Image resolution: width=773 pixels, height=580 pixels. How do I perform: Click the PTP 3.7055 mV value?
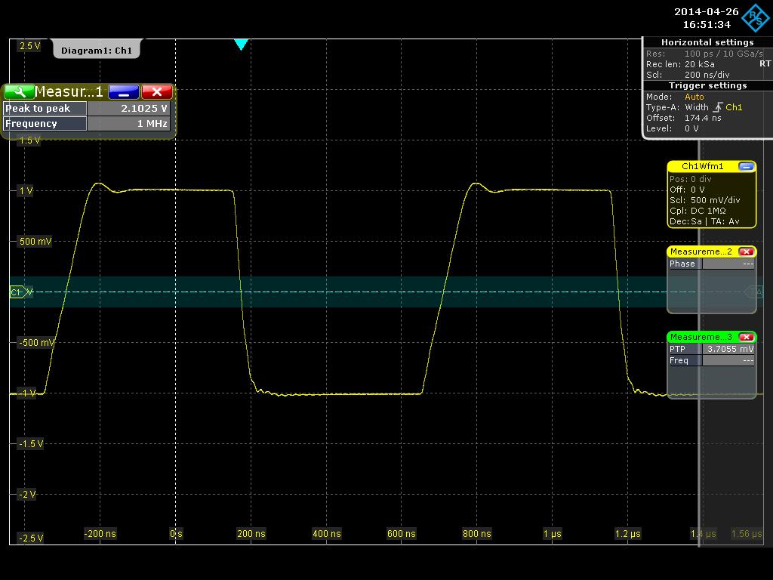point(730,349)
